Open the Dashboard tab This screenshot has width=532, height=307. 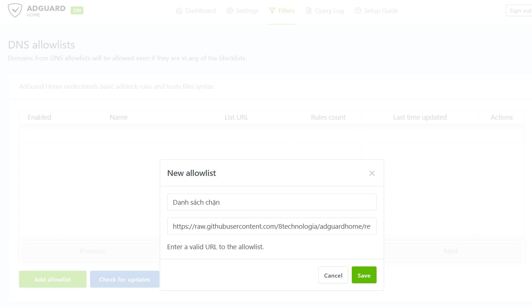200,11
